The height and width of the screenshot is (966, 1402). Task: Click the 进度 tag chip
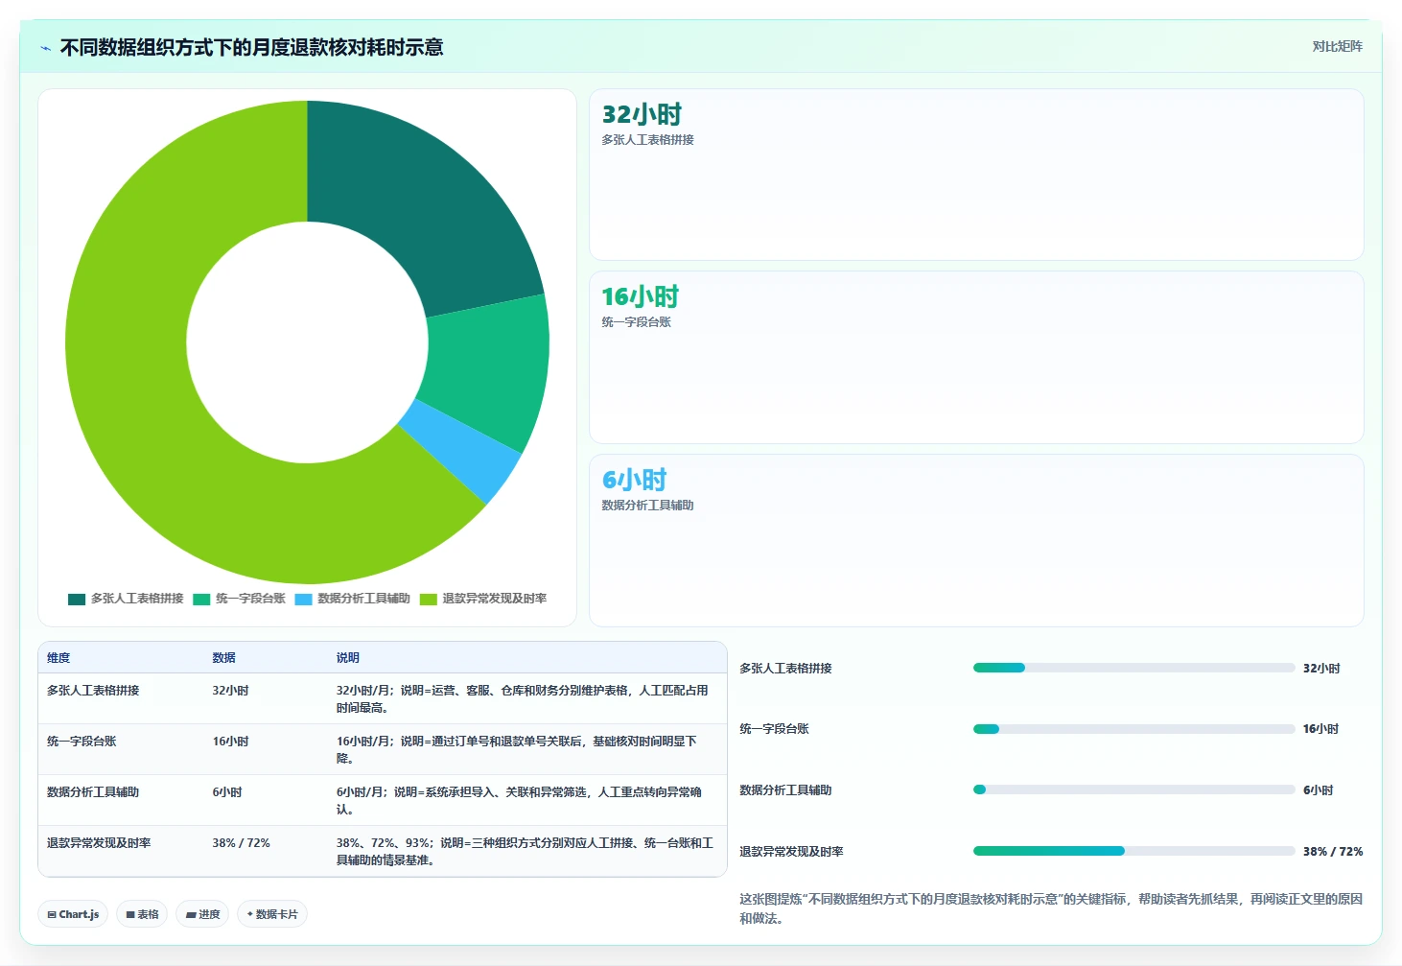click(202, 914)
